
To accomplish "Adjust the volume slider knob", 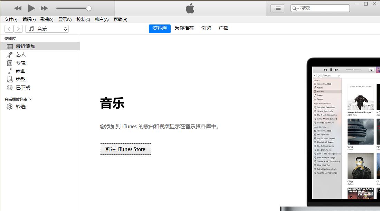I will tap(89, 9).
